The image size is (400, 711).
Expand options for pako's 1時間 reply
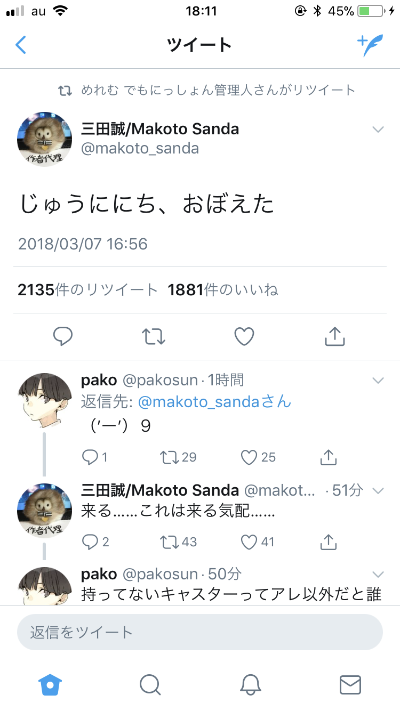coord(378,380)
